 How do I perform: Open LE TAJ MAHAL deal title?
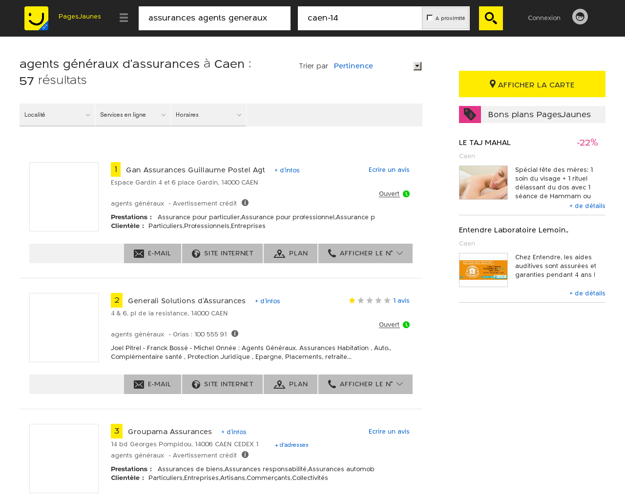tap(485, 143)
